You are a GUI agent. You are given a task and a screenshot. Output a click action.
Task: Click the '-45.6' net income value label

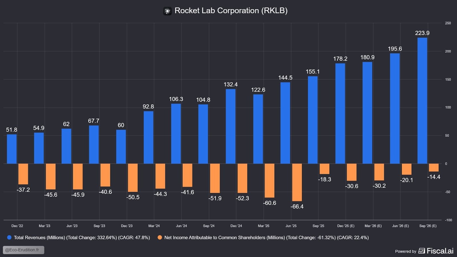51,195
